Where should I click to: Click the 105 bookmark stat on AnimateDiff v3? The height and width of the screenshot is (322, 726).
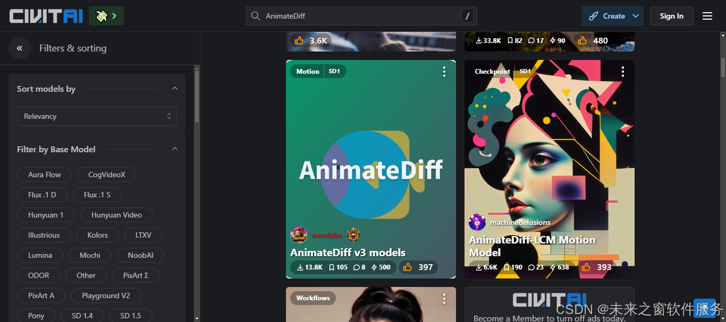pos(338,267)
